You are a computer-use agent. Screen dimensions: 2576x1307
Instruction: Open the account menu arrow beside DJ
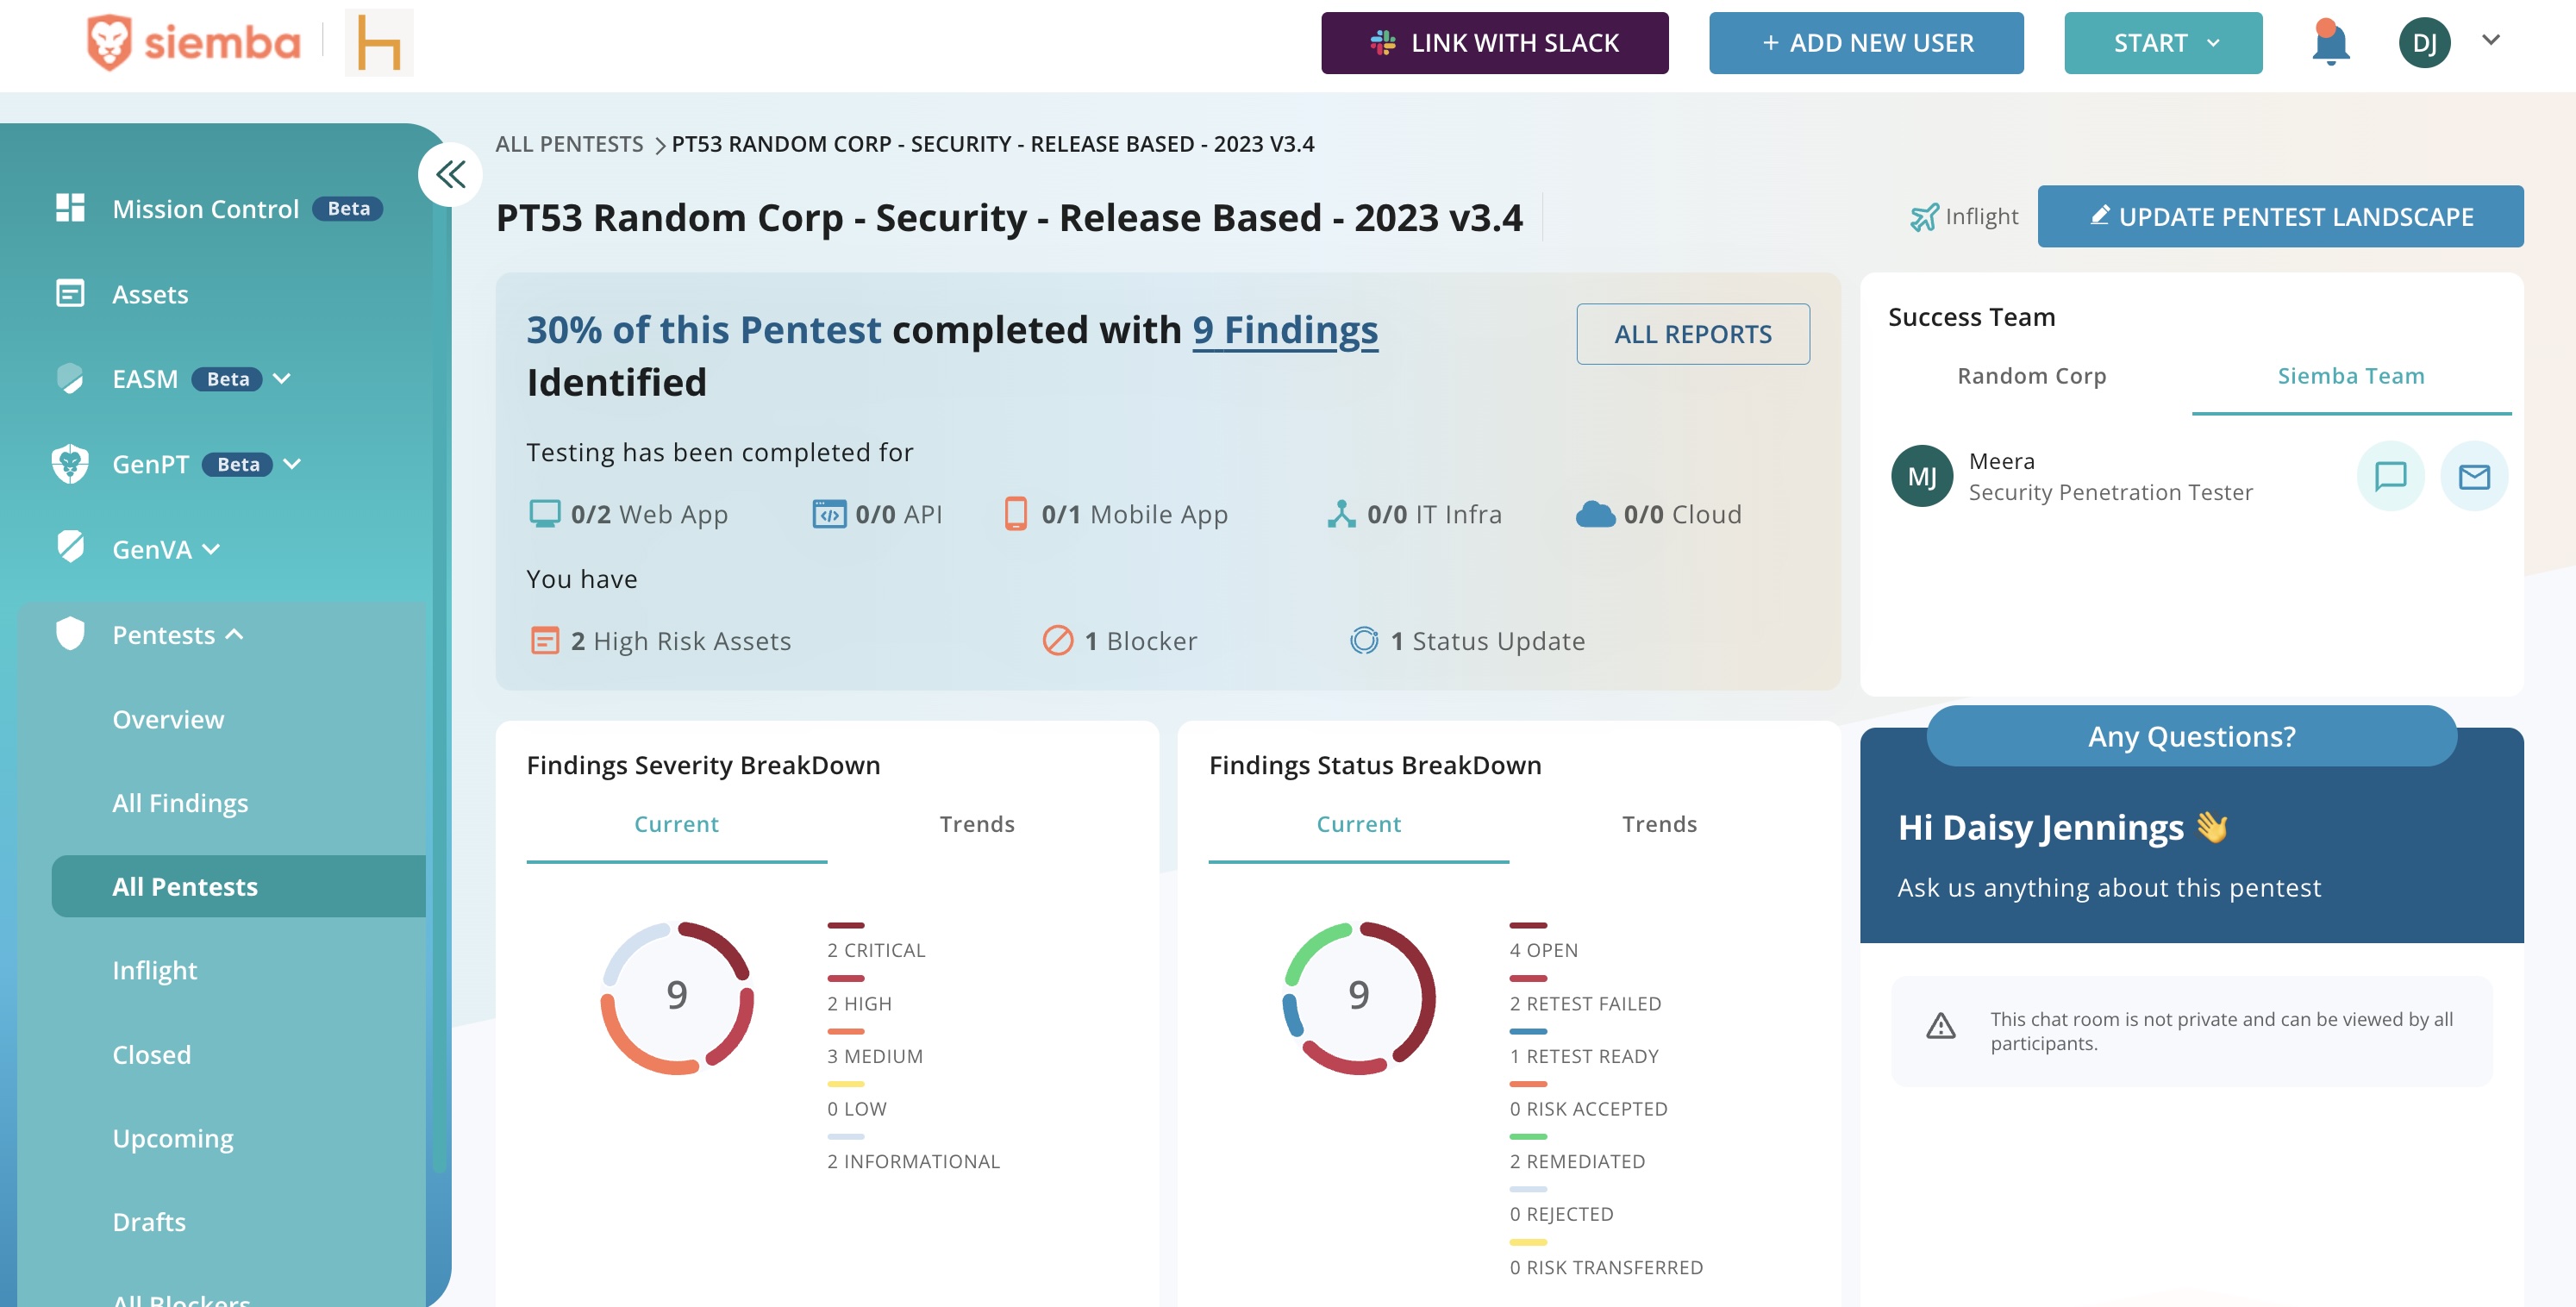[x=2490, y=40]
